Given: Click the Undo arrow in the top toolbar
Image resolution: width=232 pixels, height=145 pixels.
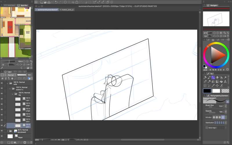Looking at the screenshot, I should tap(56, 2).
